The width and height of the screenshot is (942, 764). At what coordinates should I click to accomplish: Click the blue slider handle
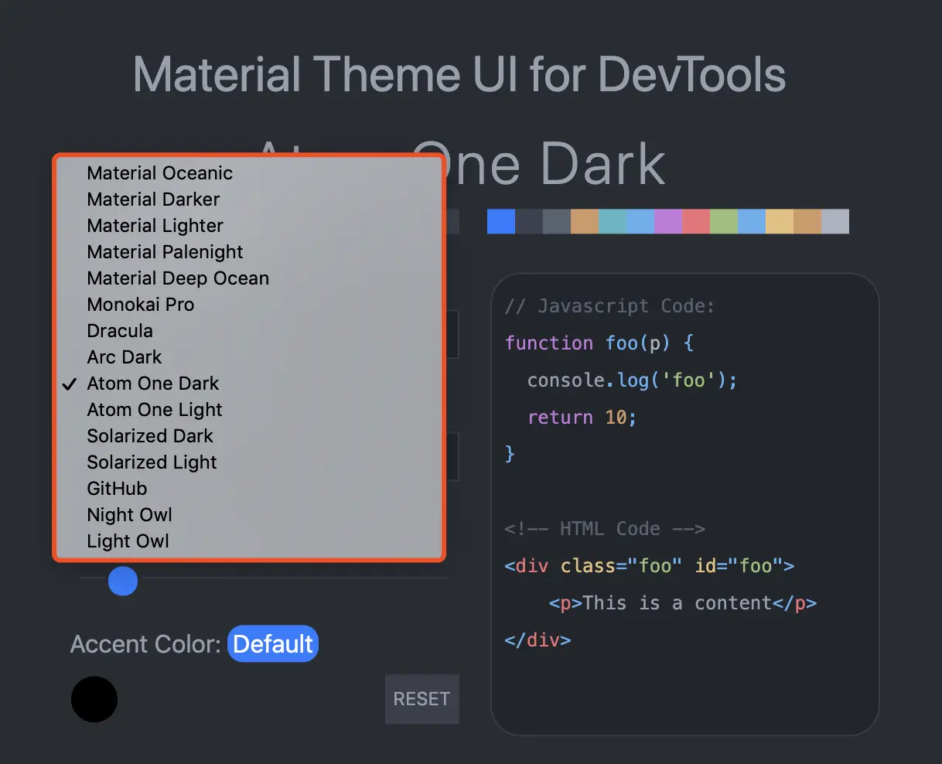[x=123, y=581]
